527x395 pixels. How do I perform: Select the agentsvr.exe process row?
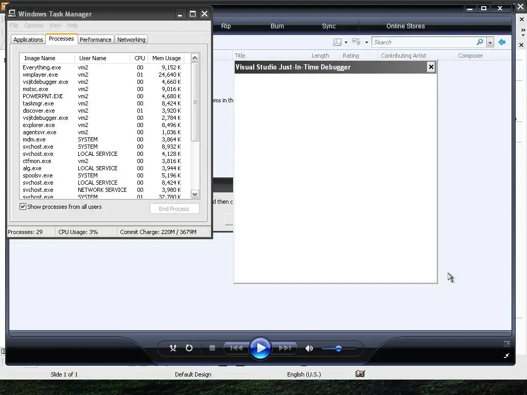coord(105,132)
